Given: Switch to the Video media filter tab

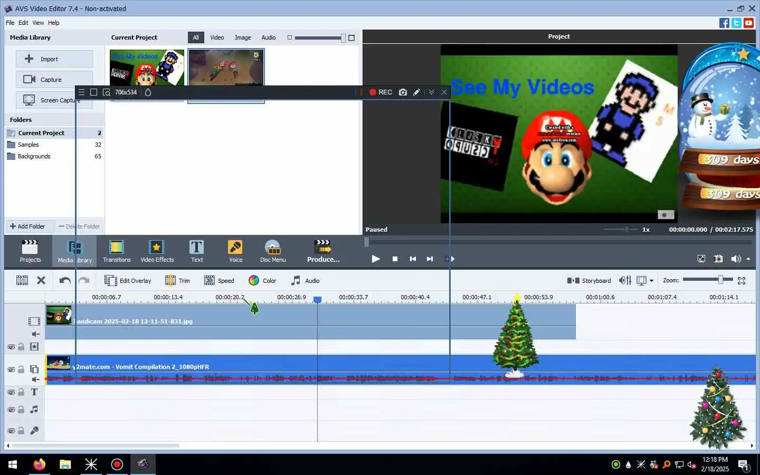Looking at the screenshot, I should point(217,37).
